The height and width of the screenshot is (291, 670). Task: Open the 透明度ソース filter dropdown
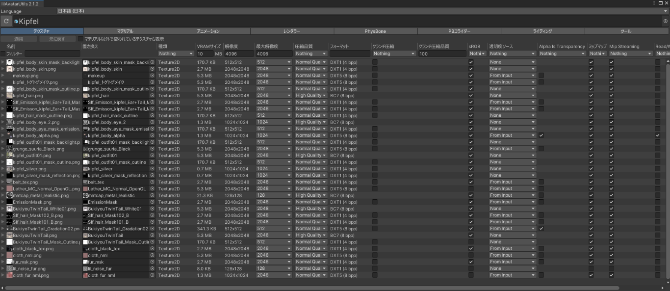[512, 53]
